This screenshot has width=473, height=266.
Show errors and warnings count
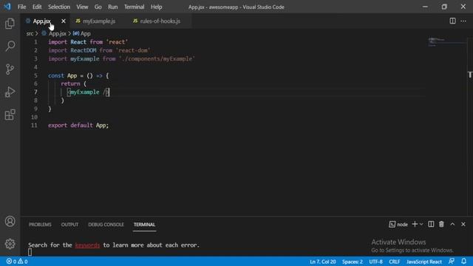[x=17, y=261]
